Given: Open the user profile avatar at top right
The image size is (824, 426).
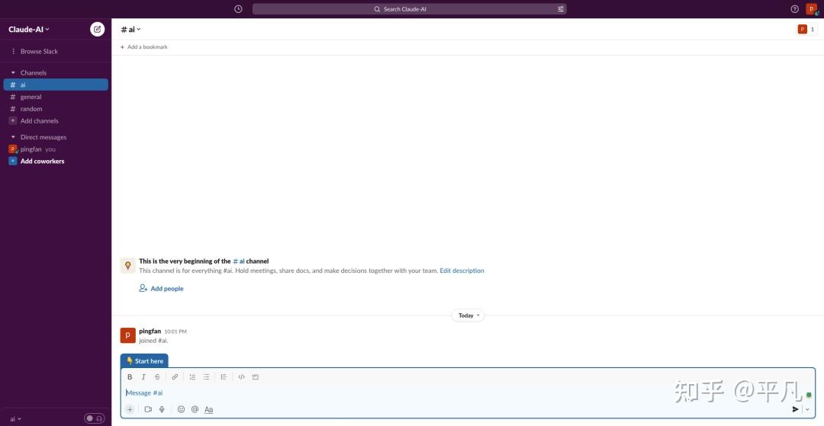Looking at the screenshot, I should tap(811, 9).
